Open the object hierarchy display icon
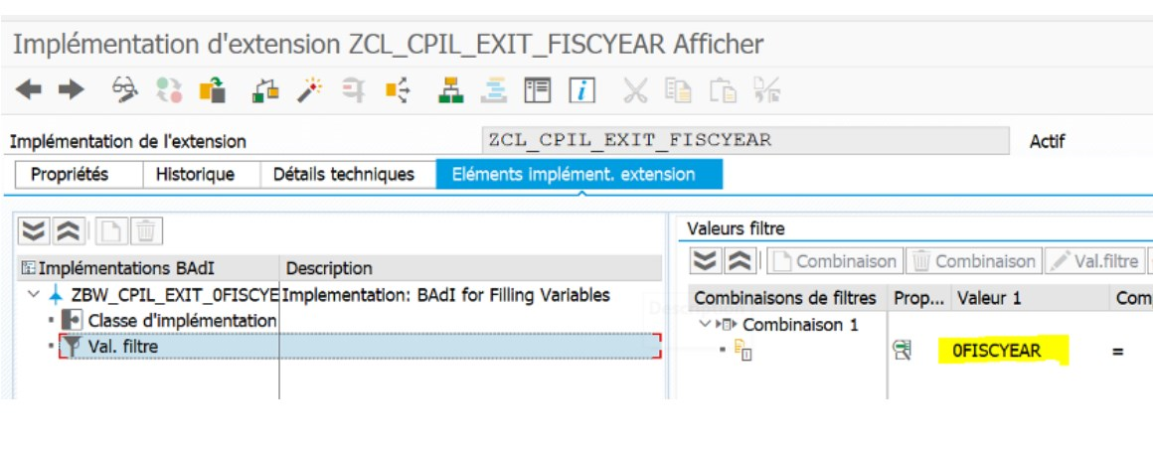The width and height of the screenshot is (1153, 449). [x=450, y=90]
